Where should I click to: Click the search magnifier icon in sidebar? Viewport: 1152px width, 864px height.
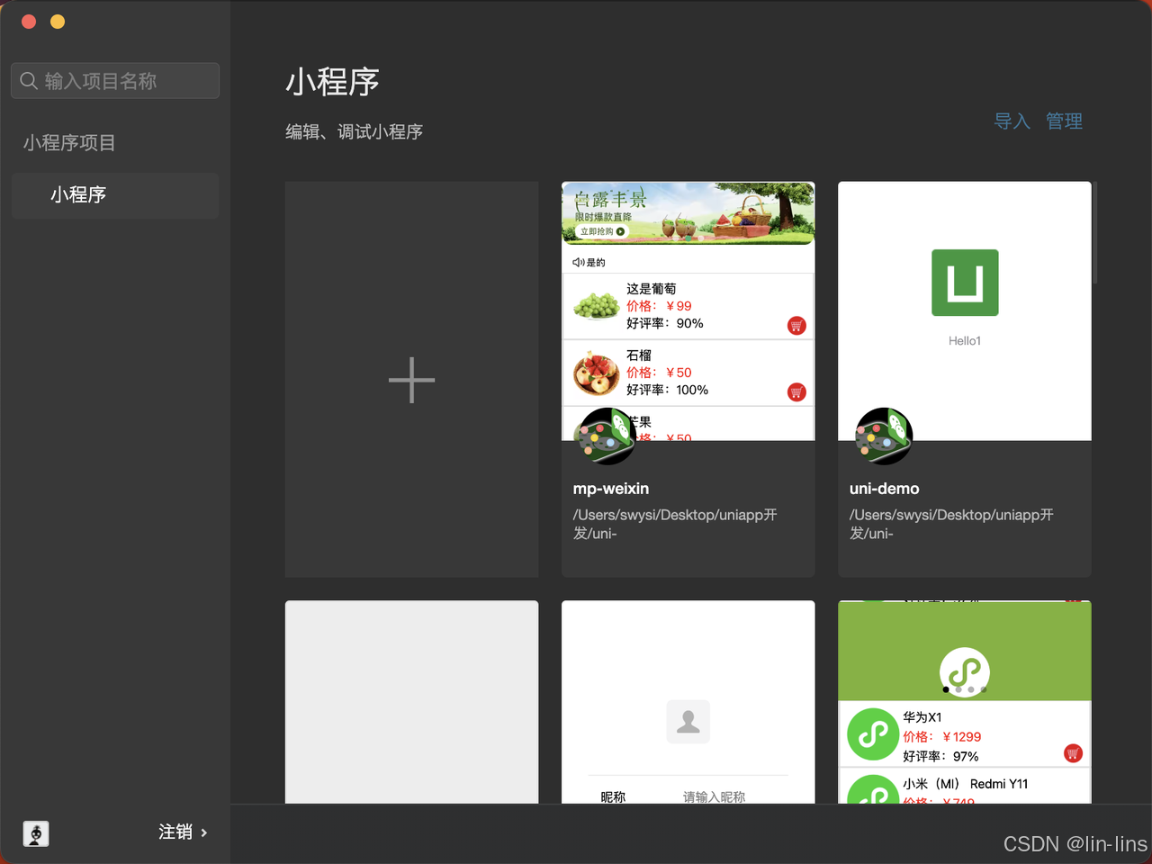point(28,80)
